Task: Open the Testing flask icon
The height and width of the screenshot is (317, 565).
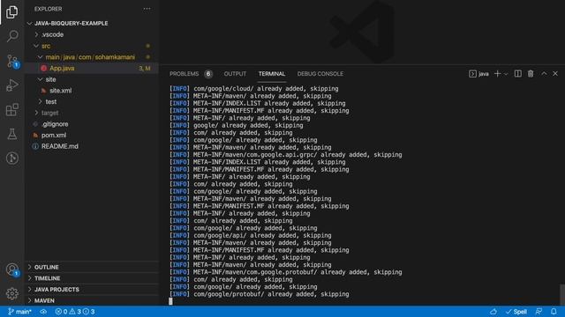Action: [11, 134]
